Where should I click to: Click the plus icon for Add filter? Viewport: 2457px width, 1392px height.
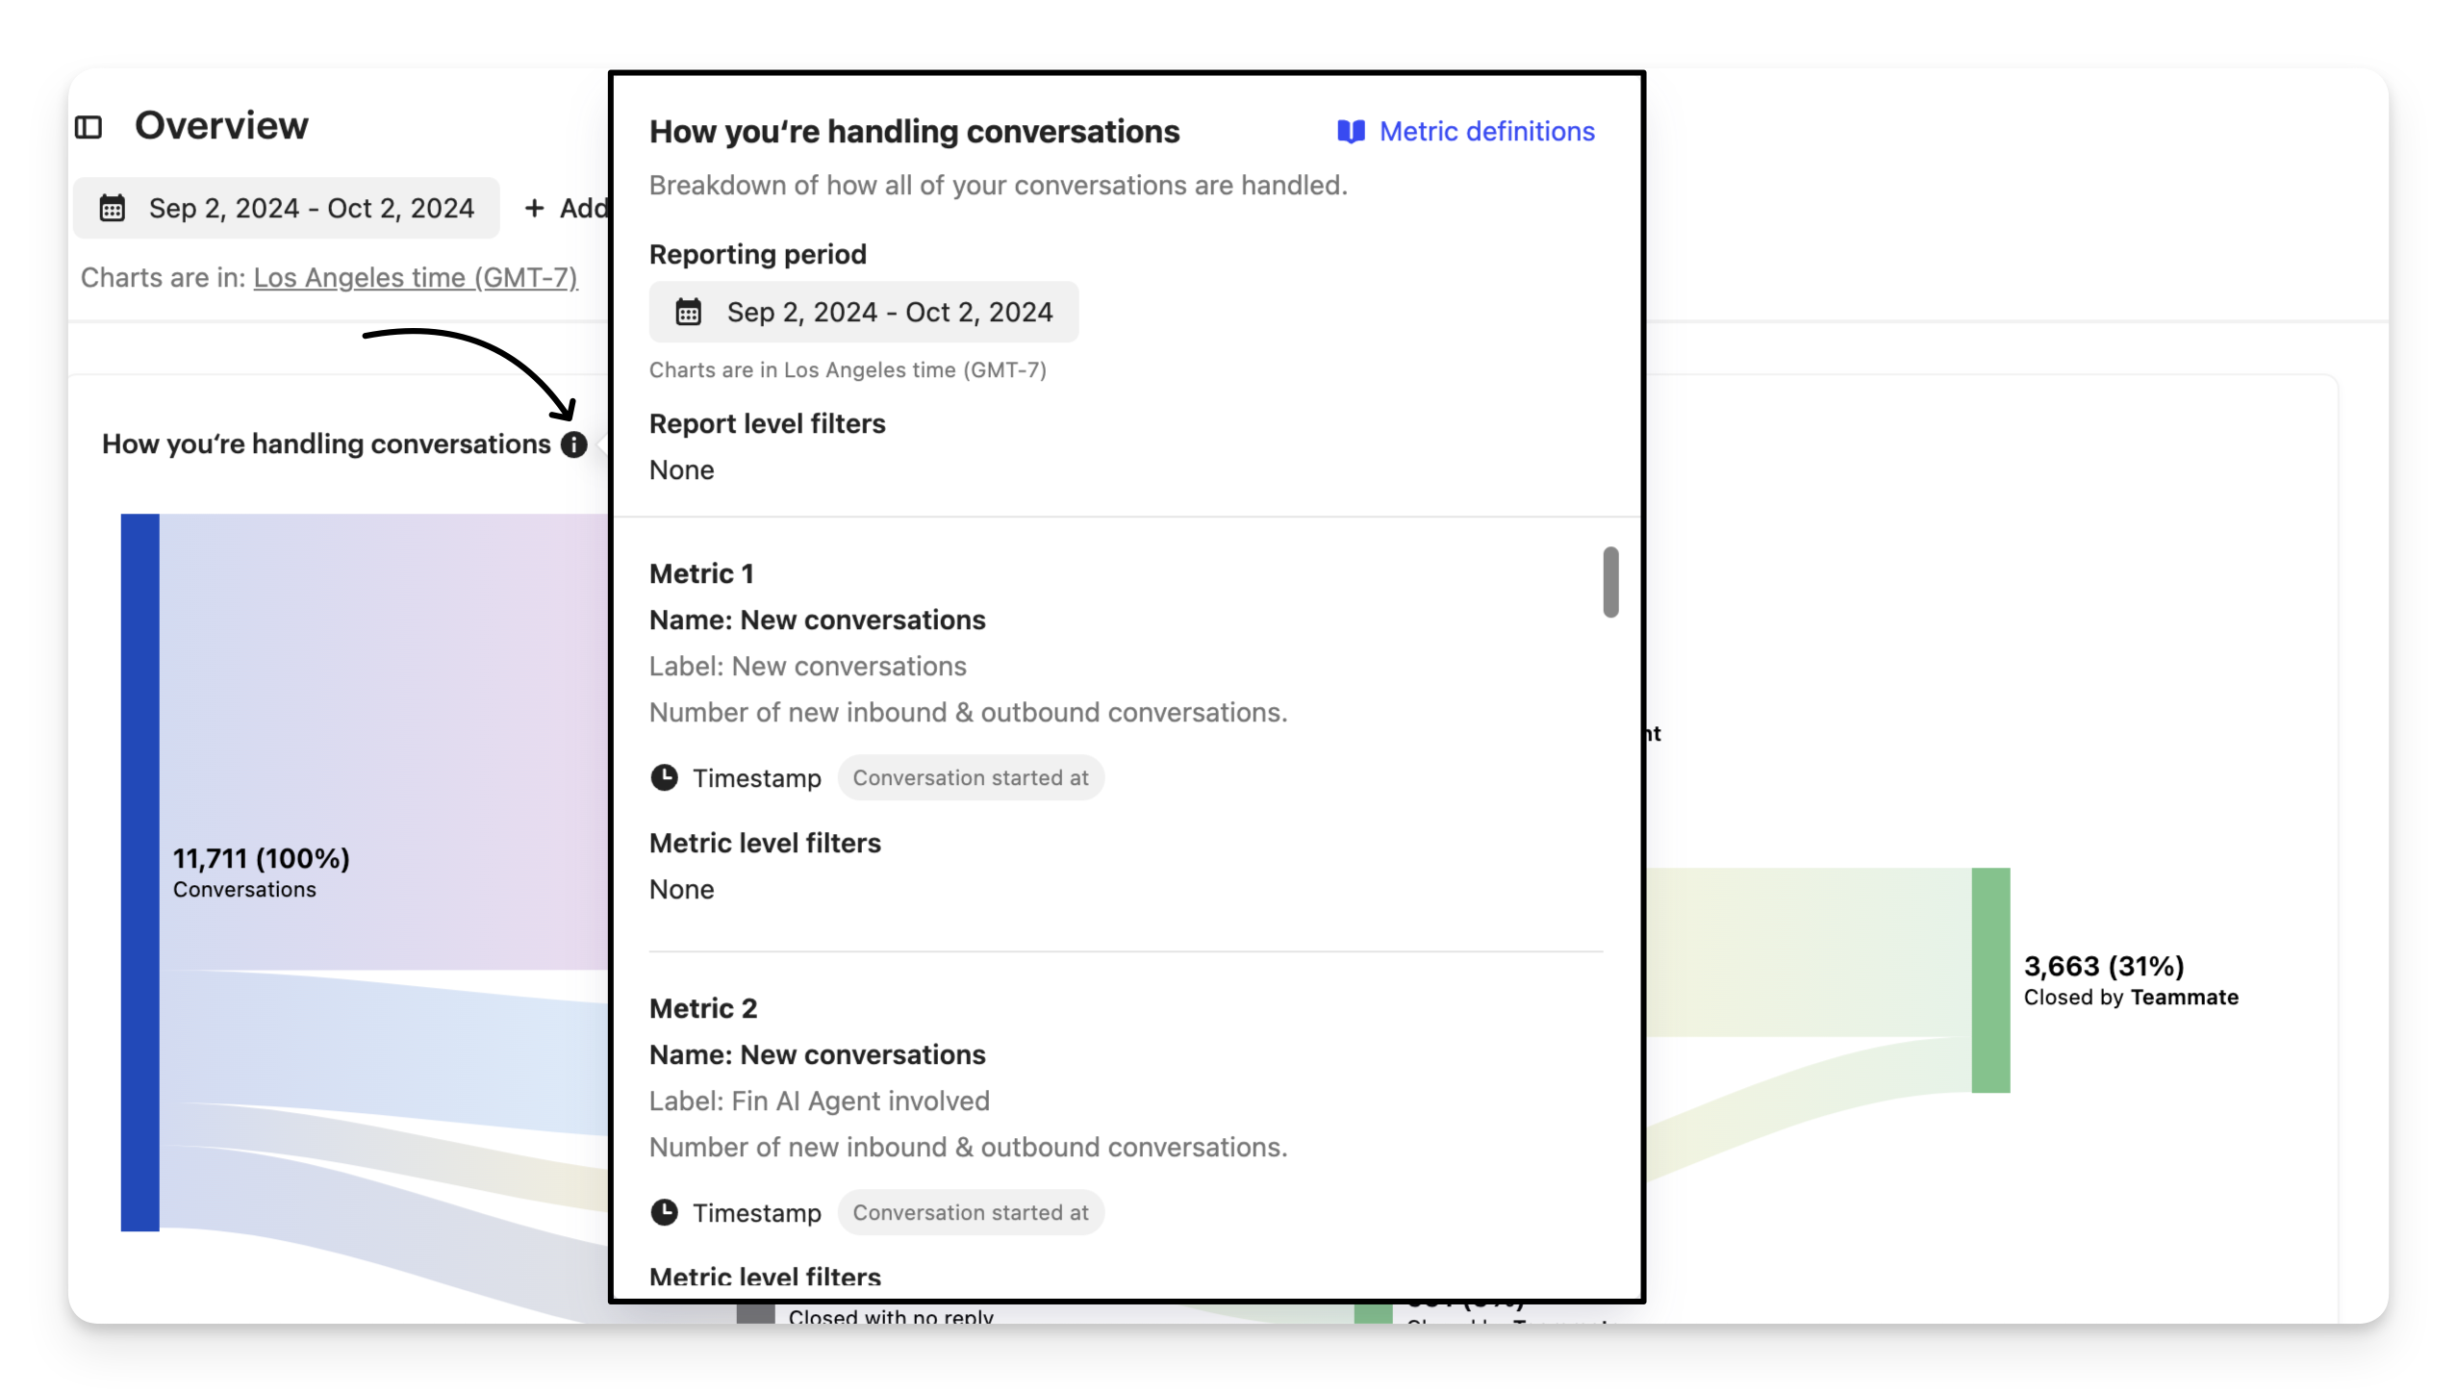535,208
